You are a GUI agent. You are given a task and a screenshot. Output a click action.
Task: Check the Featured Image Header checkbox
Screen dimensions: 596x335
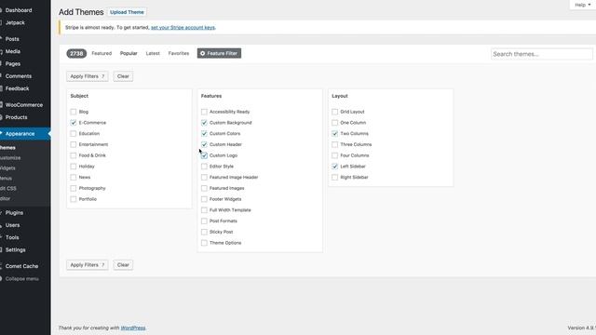204,178
